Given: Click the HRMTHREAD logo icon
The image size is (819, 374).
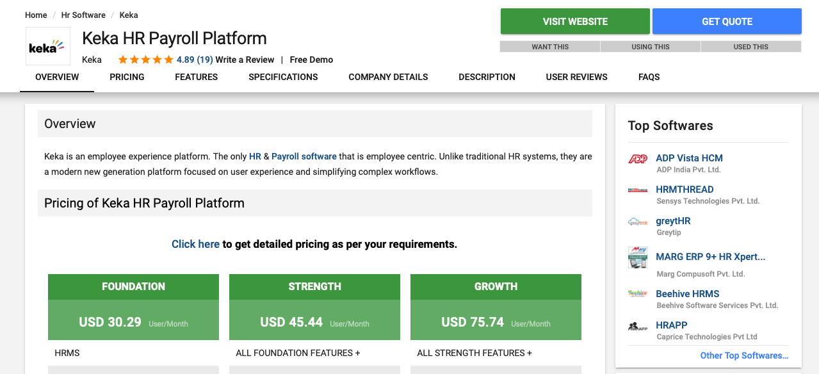Looking at the screenshot, I should [x=638, y=190].
